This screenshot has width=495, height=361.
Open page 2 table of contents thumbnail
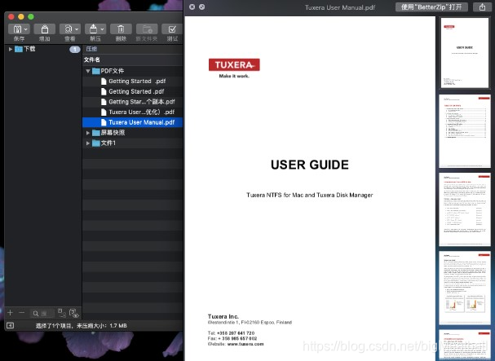465,131
